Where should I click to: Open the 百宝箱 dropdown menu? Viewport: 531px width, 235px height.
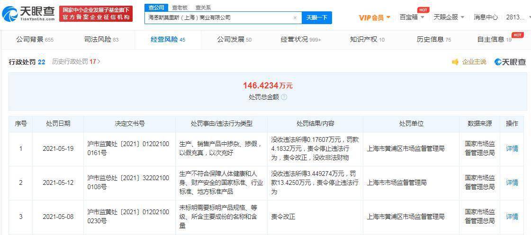point(412,17)
